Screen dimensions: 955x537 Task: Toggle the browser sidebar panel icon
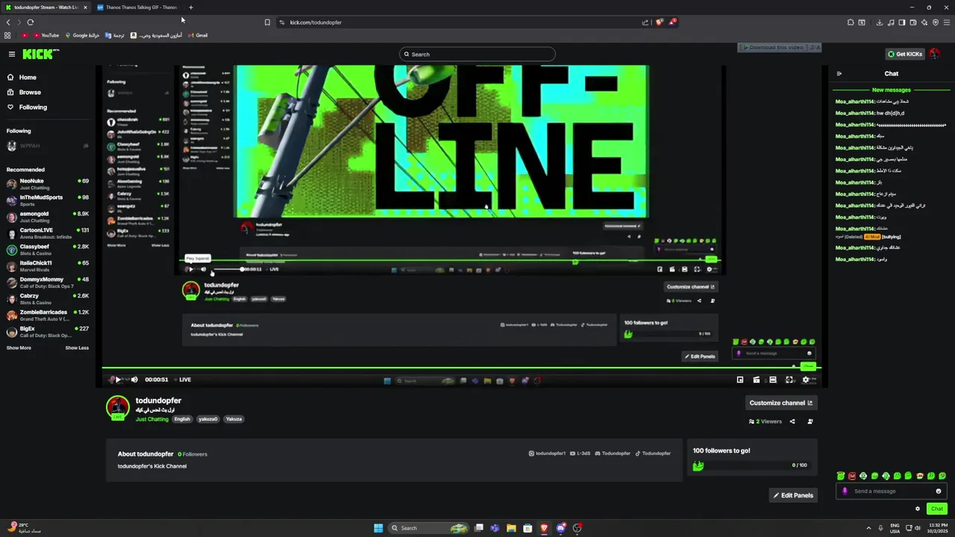click(902, 22)
